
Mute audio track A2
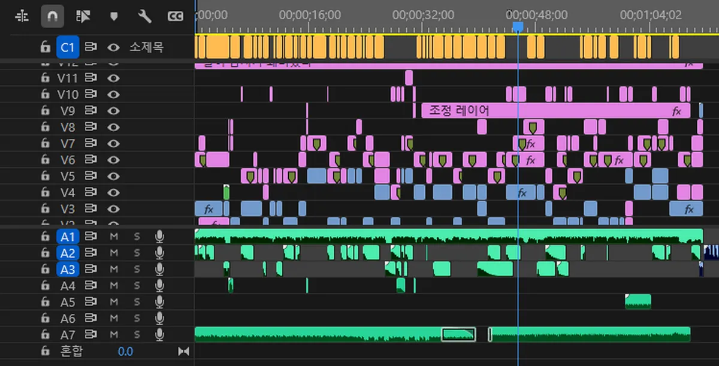coord(114,253)
